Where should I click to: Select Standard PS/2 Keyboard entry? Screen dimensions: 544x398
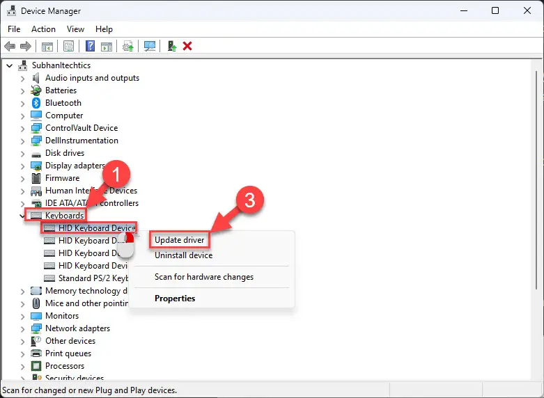93,278
